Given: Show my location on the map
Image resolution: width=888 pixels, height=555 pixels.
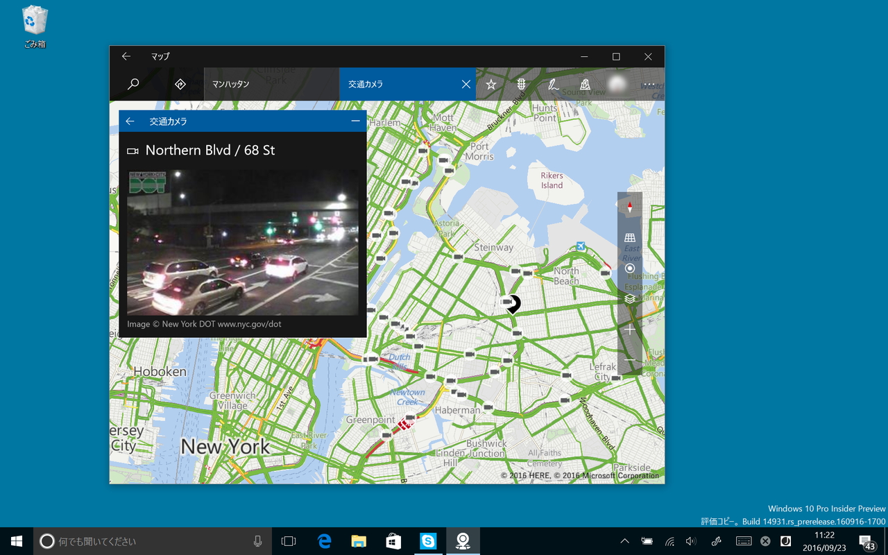Looking at the screenshot, I should (x=630, y=268).
